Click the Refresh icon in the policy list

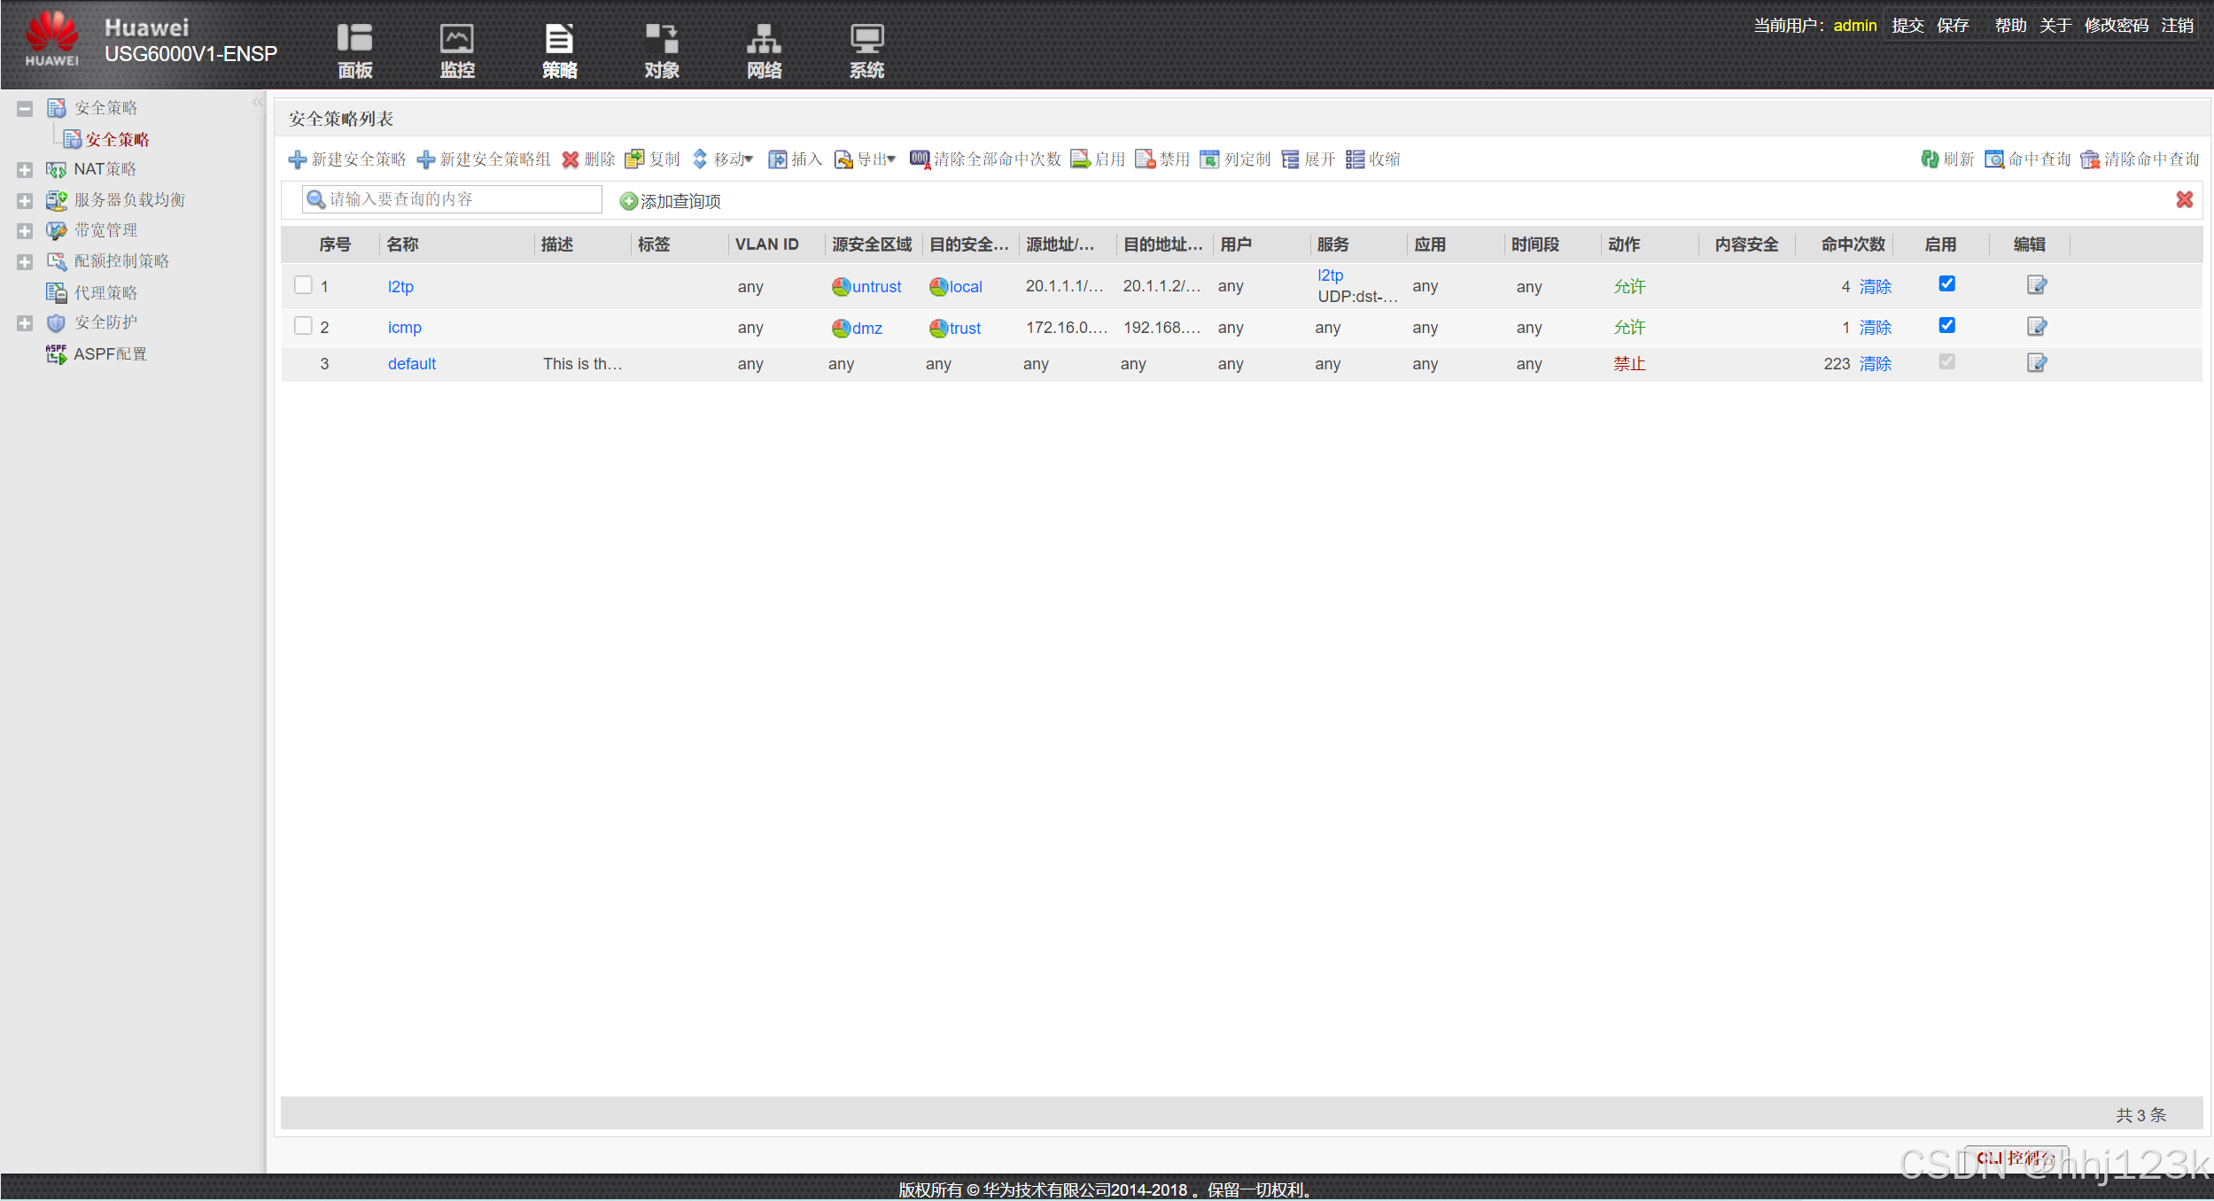pyautogui.click(x=1930, y=159)
